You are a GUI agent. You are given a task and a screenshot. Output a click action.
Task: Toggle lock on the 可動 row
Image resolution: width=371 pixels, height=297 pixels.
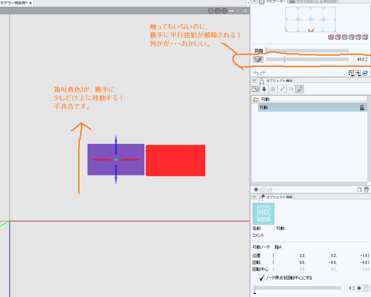[x=362, y=108]
